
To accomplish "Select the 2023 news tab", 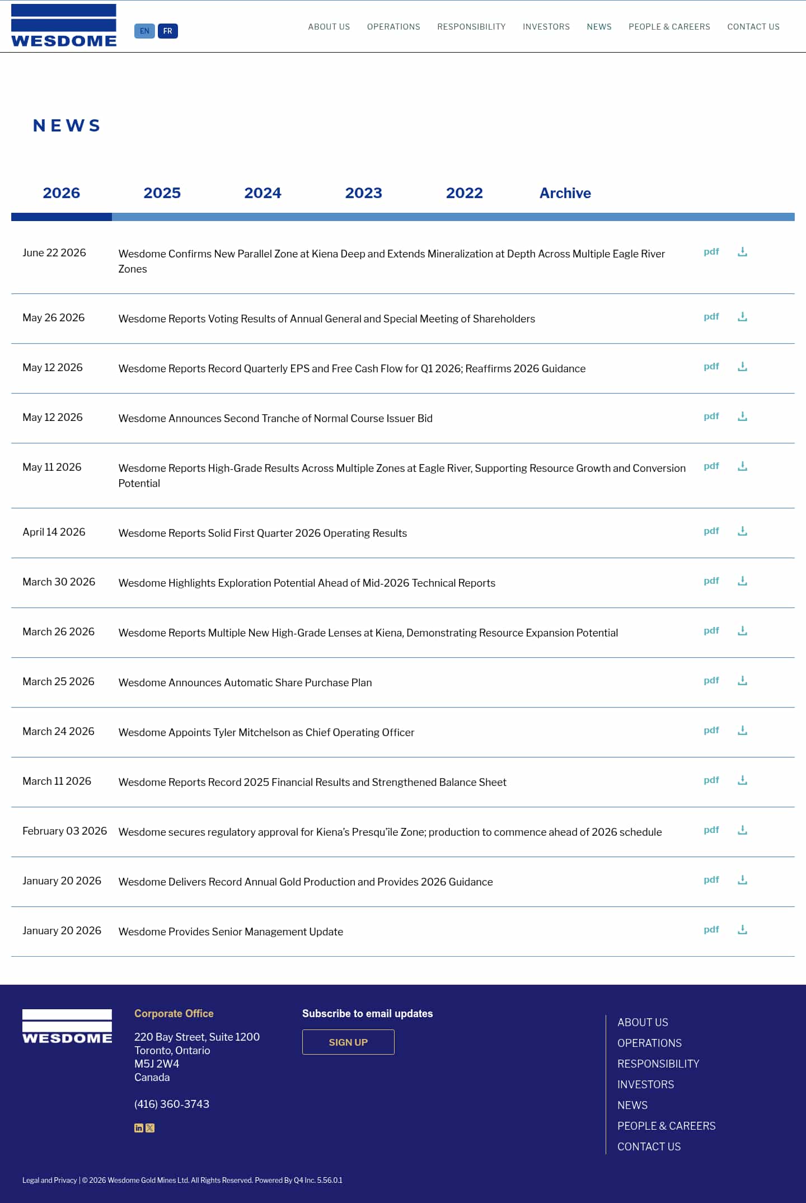I will click(x=364, y=193).
